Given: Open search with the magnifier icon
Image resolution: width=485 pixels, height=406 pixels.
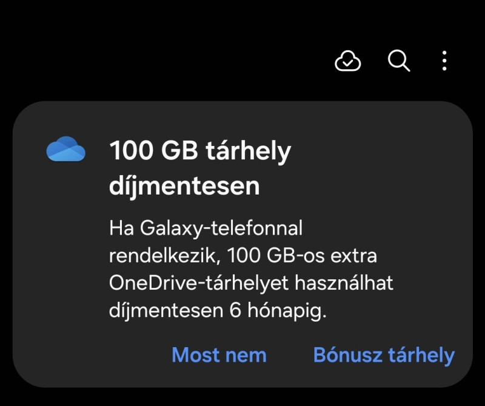Looking at the screenshot, I should (x=399, y=61).
